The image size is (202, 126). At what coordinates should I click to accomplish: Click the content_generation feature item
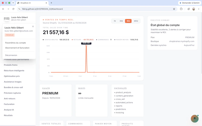click(124, 96)
